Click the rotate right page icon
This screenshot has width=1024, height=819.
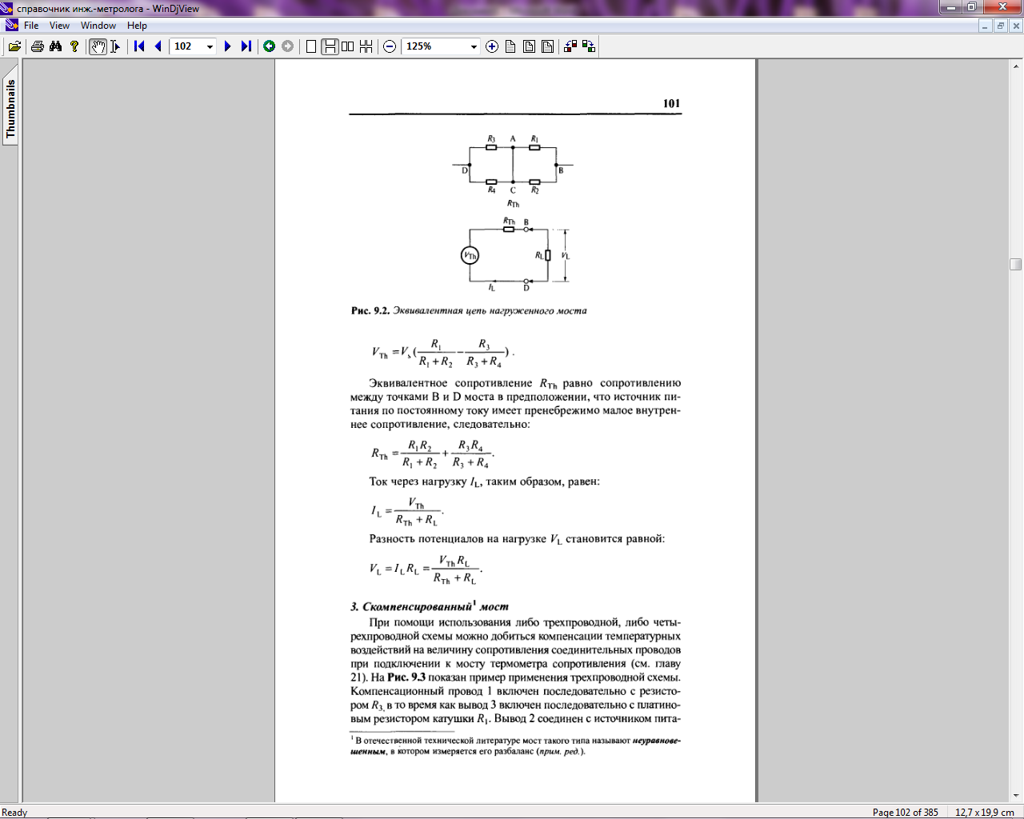(589, 46)
